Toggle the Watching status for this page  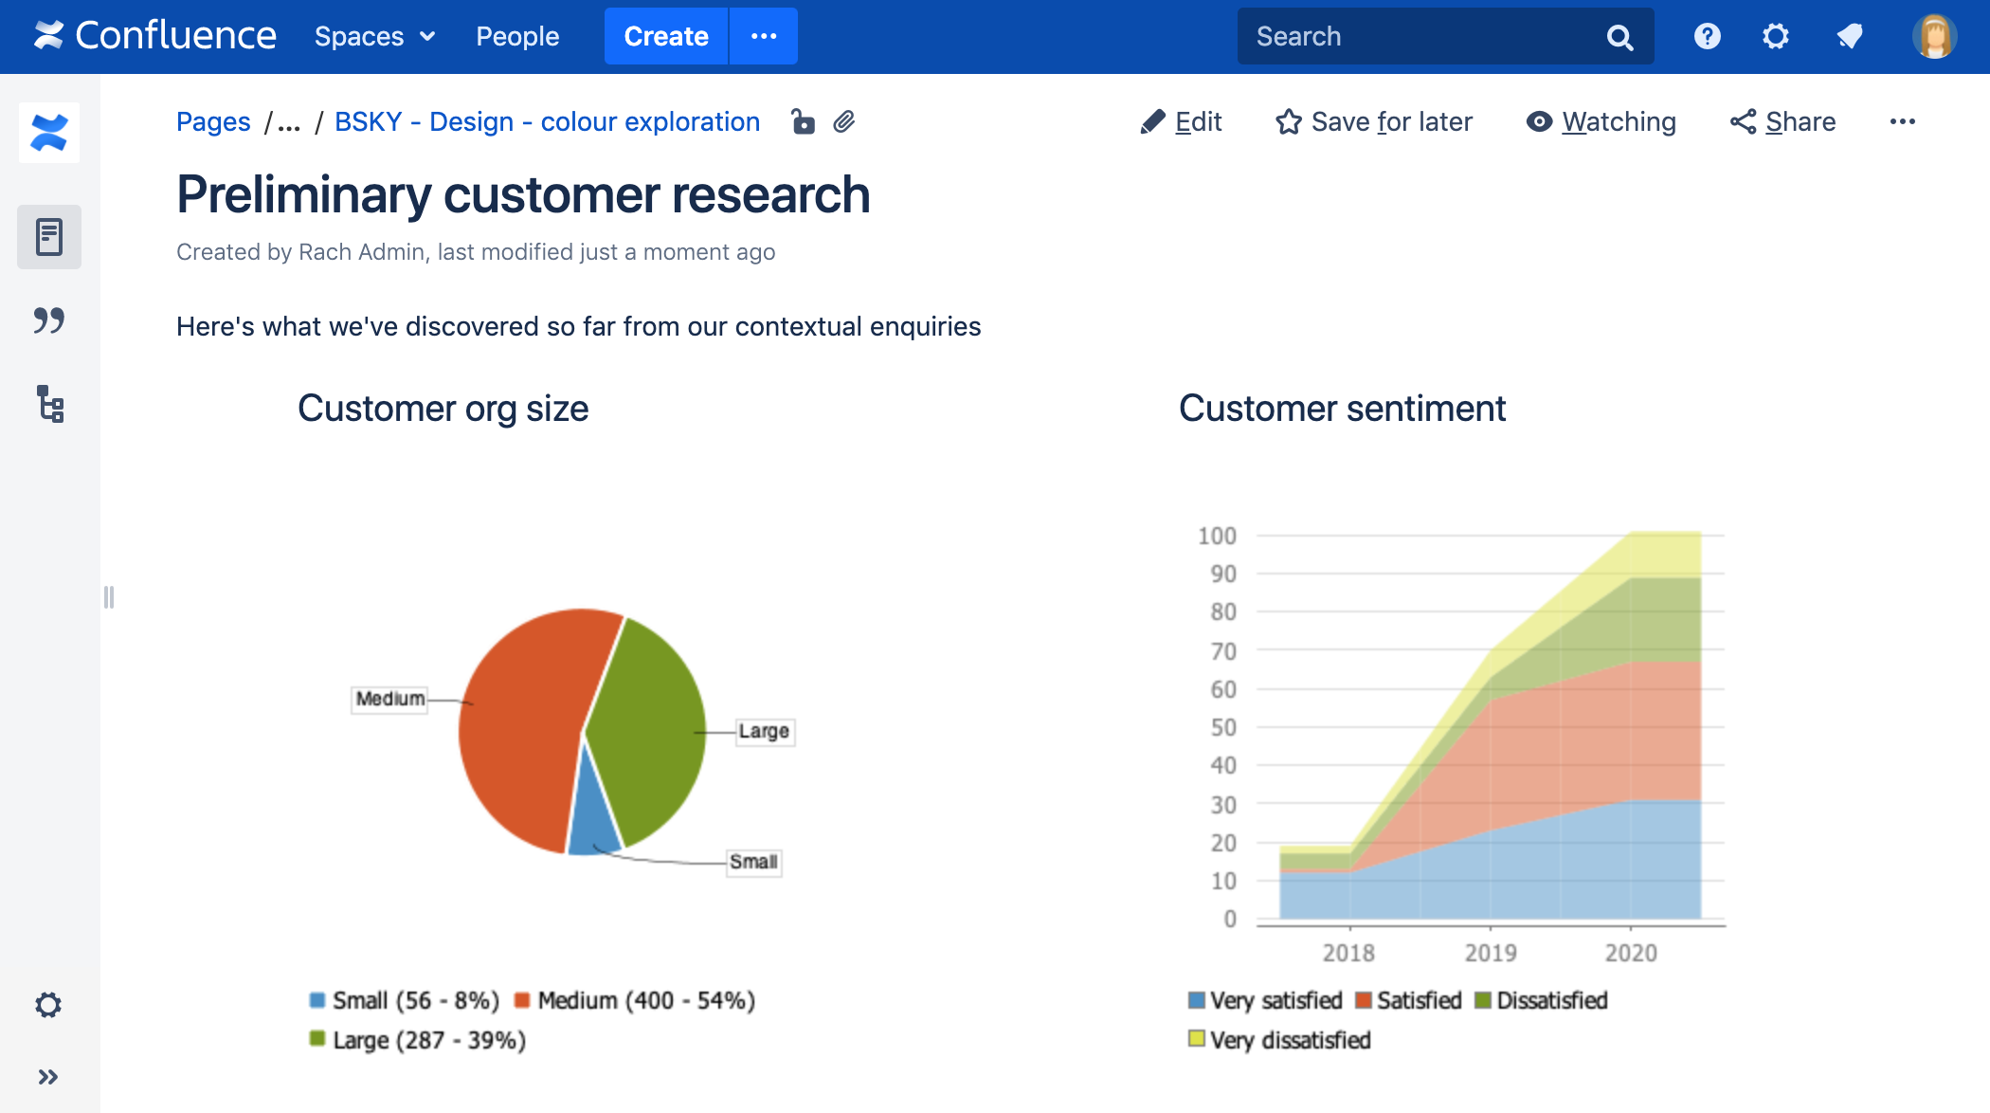[1601, 121]
